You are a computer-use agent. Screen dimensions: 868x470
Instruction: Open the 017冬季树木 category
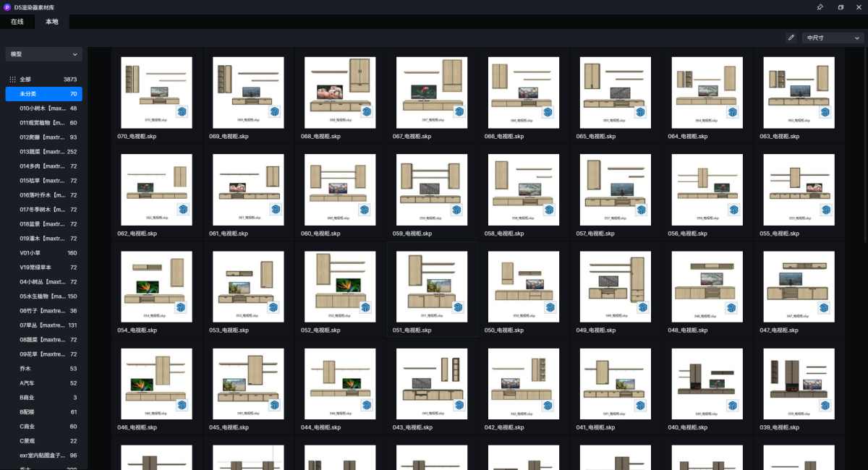(x=43, y=210)
